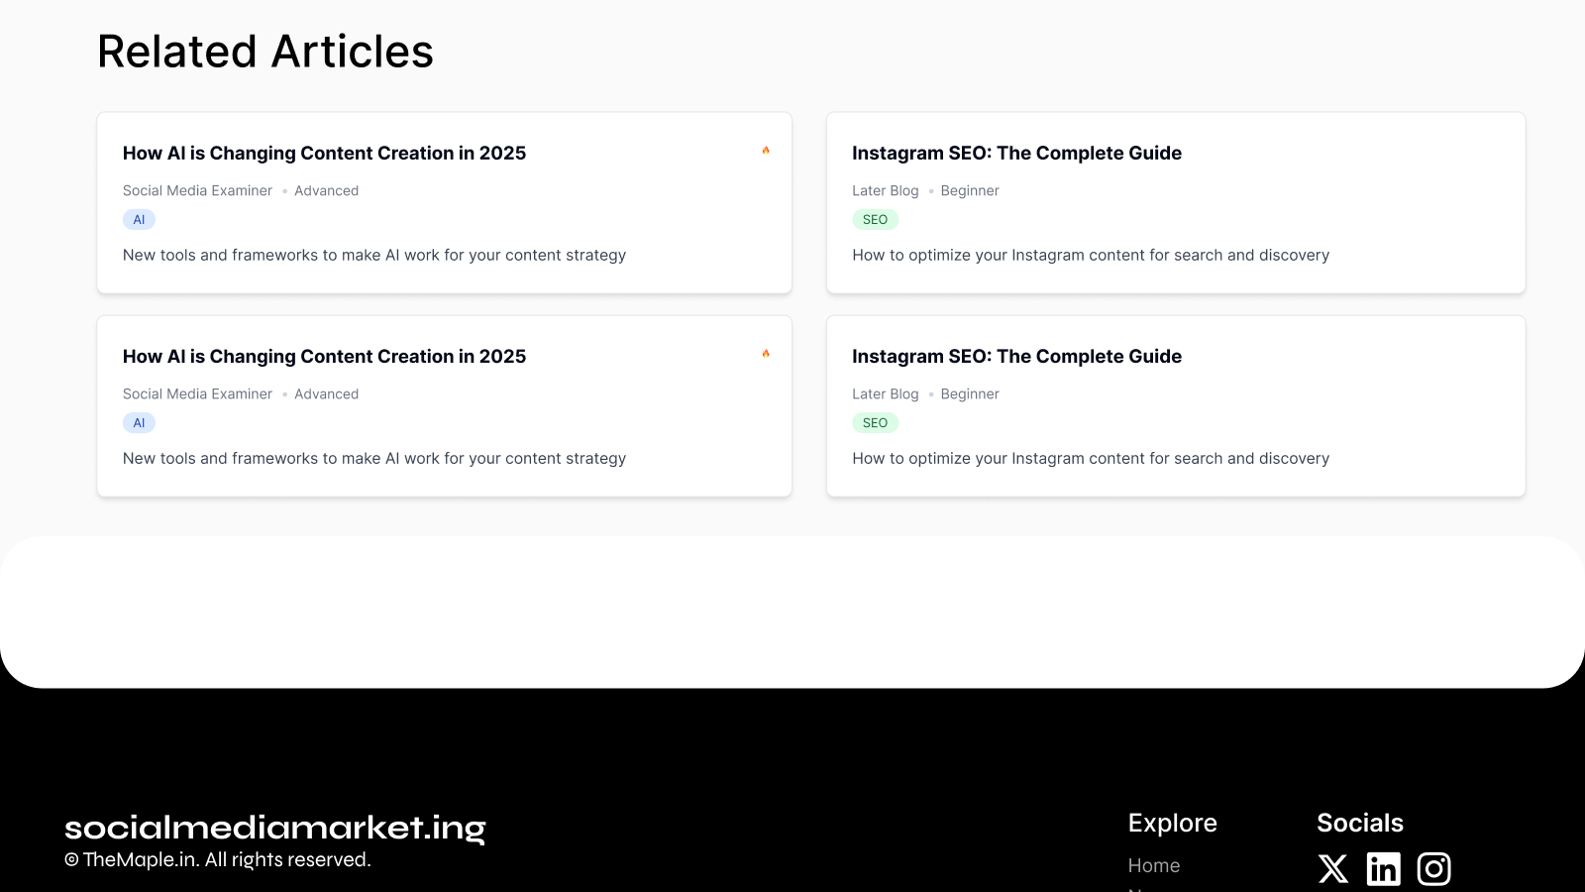Click the 'Beginner' level label in the bottom card

click(970, 394)
